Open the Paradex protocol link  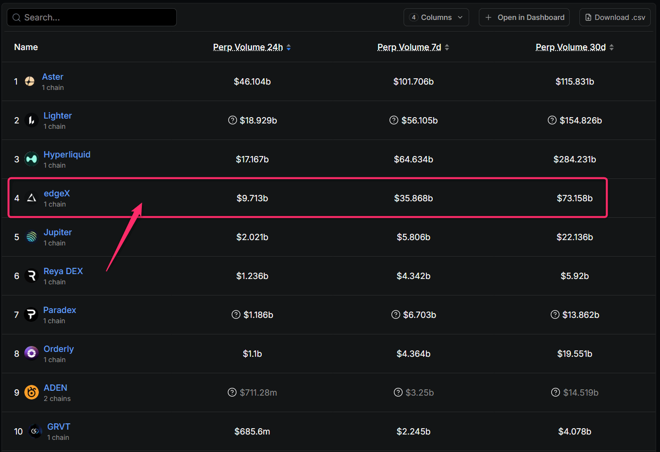click(60, 310)
